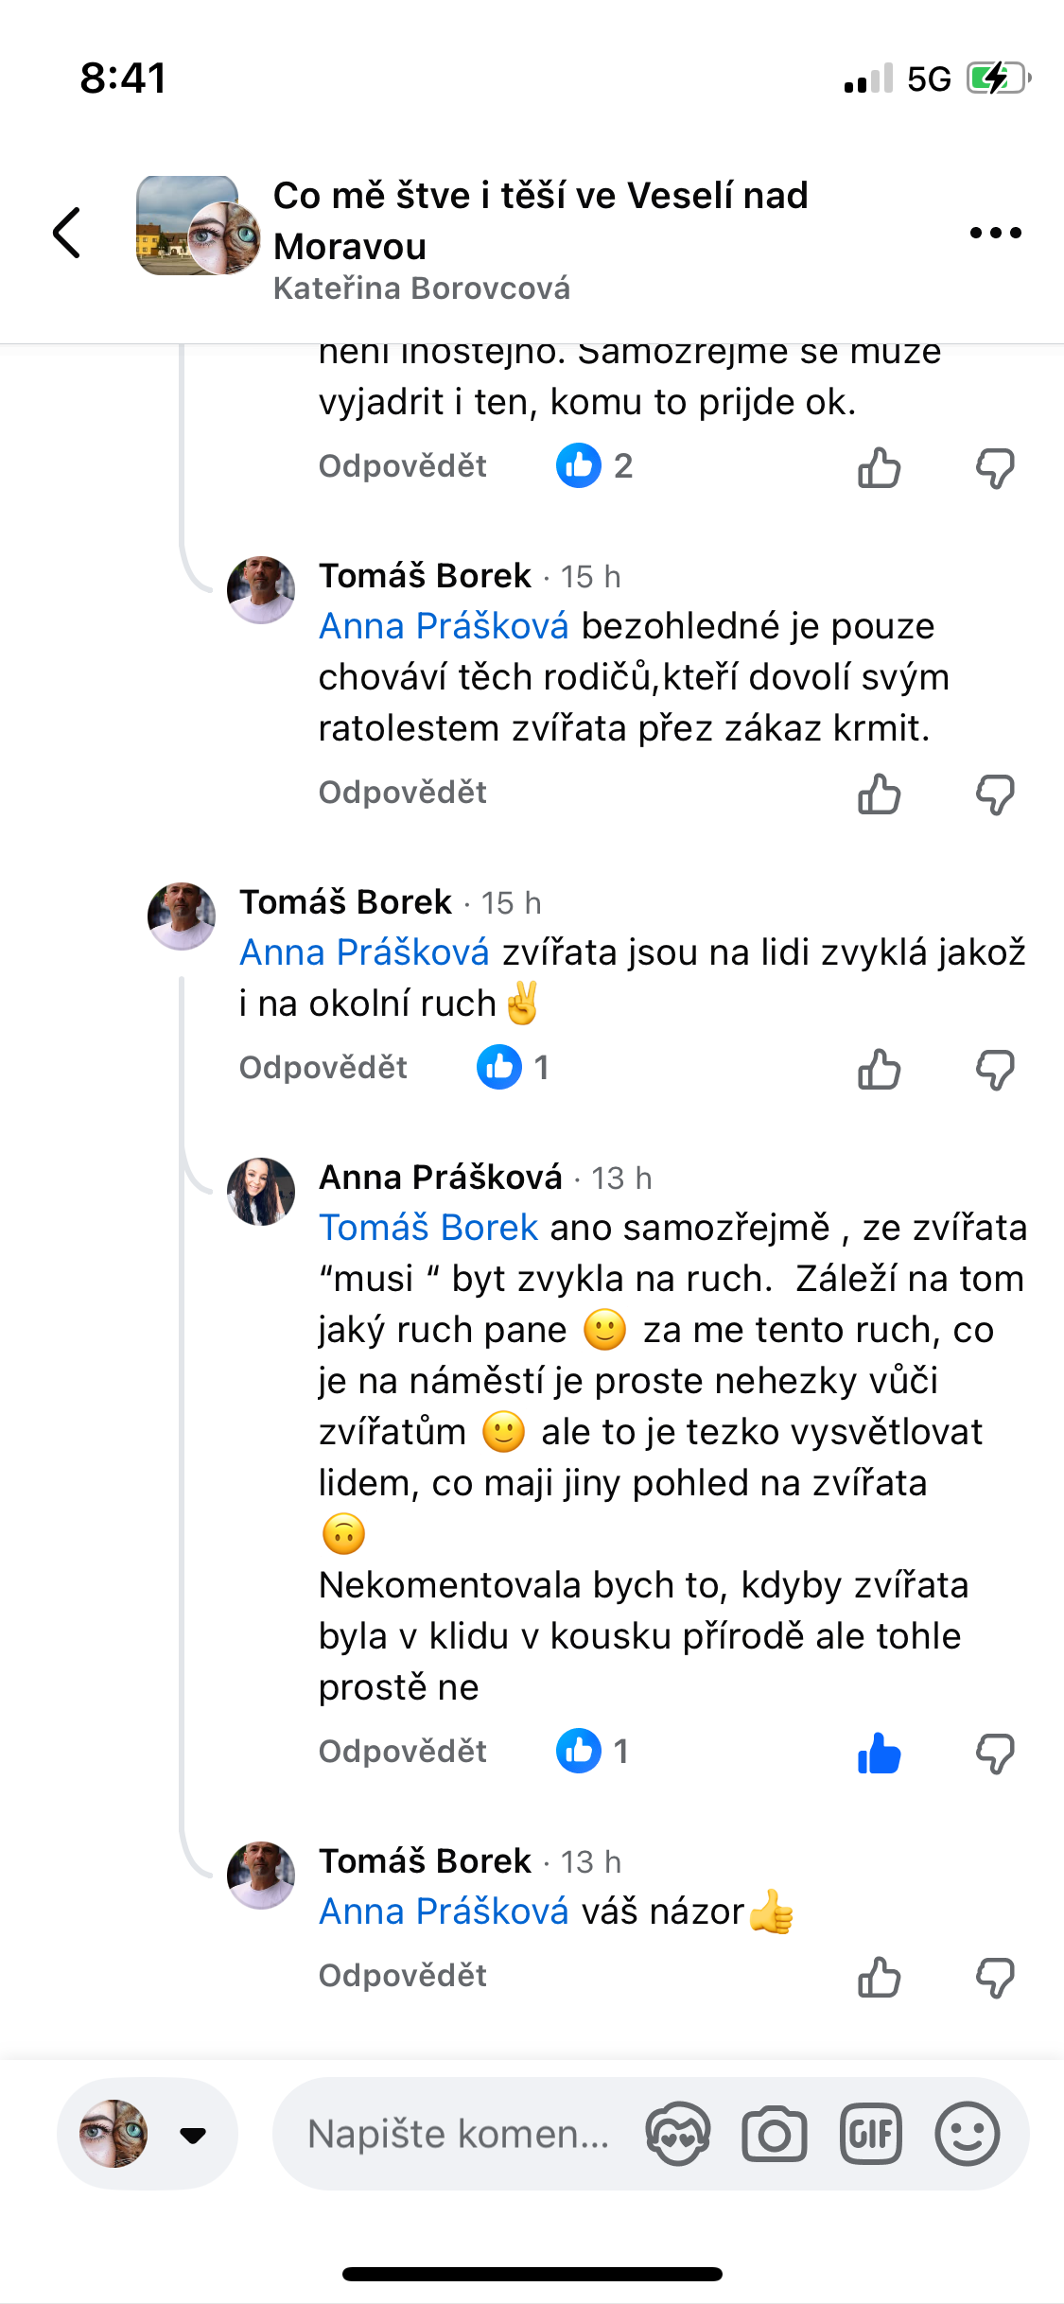Screen dimensions: 1064x2304
Task: Remove like from Anna Prášková's comment
Action: [x=879, y=1753]
